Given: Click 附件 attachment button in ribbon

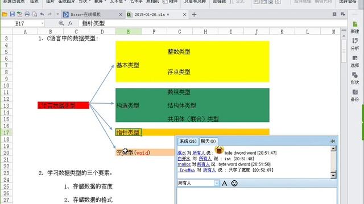Looking at the screenshot, I should coord(170,1).
